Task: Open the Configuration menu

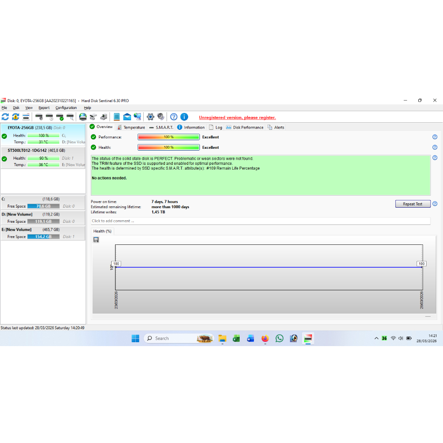Action: click(66, 108)
